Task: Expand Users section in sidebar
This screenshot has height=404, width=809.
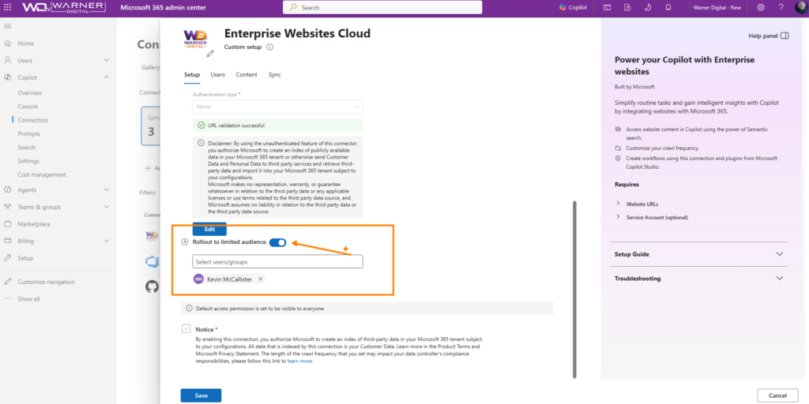Action: 107,60
